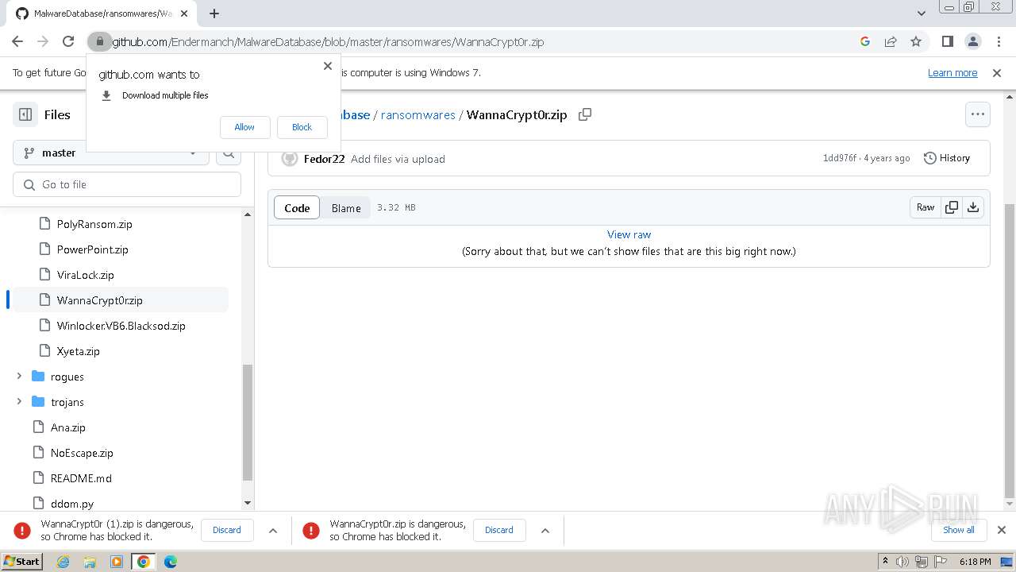
Task: Click the file tree scrollbar thumb
Action: [247, 423]
